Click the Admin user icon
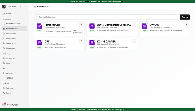195x111 pixels. [x=4, y=93]
